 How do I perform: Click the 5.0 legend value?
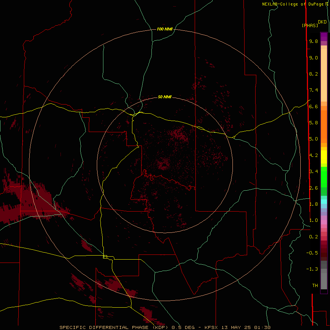313,139
